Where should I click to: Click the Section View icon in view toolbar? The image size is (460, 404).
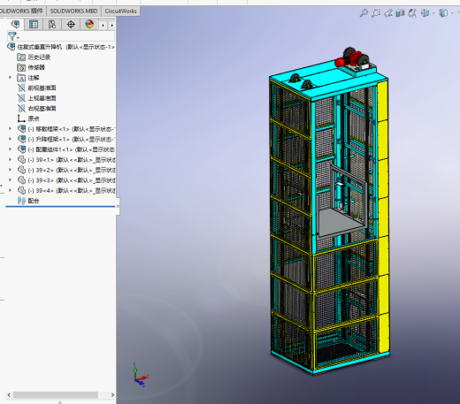(400, 13)
